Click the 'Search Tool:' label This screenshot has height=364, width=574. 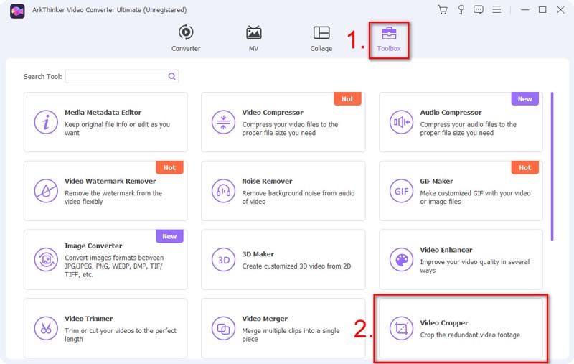[x=43, y=77]
